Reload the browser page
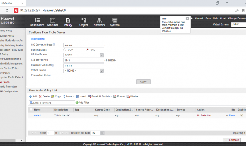The height and width of the screenshot is (146, 246). pos(7,11)
